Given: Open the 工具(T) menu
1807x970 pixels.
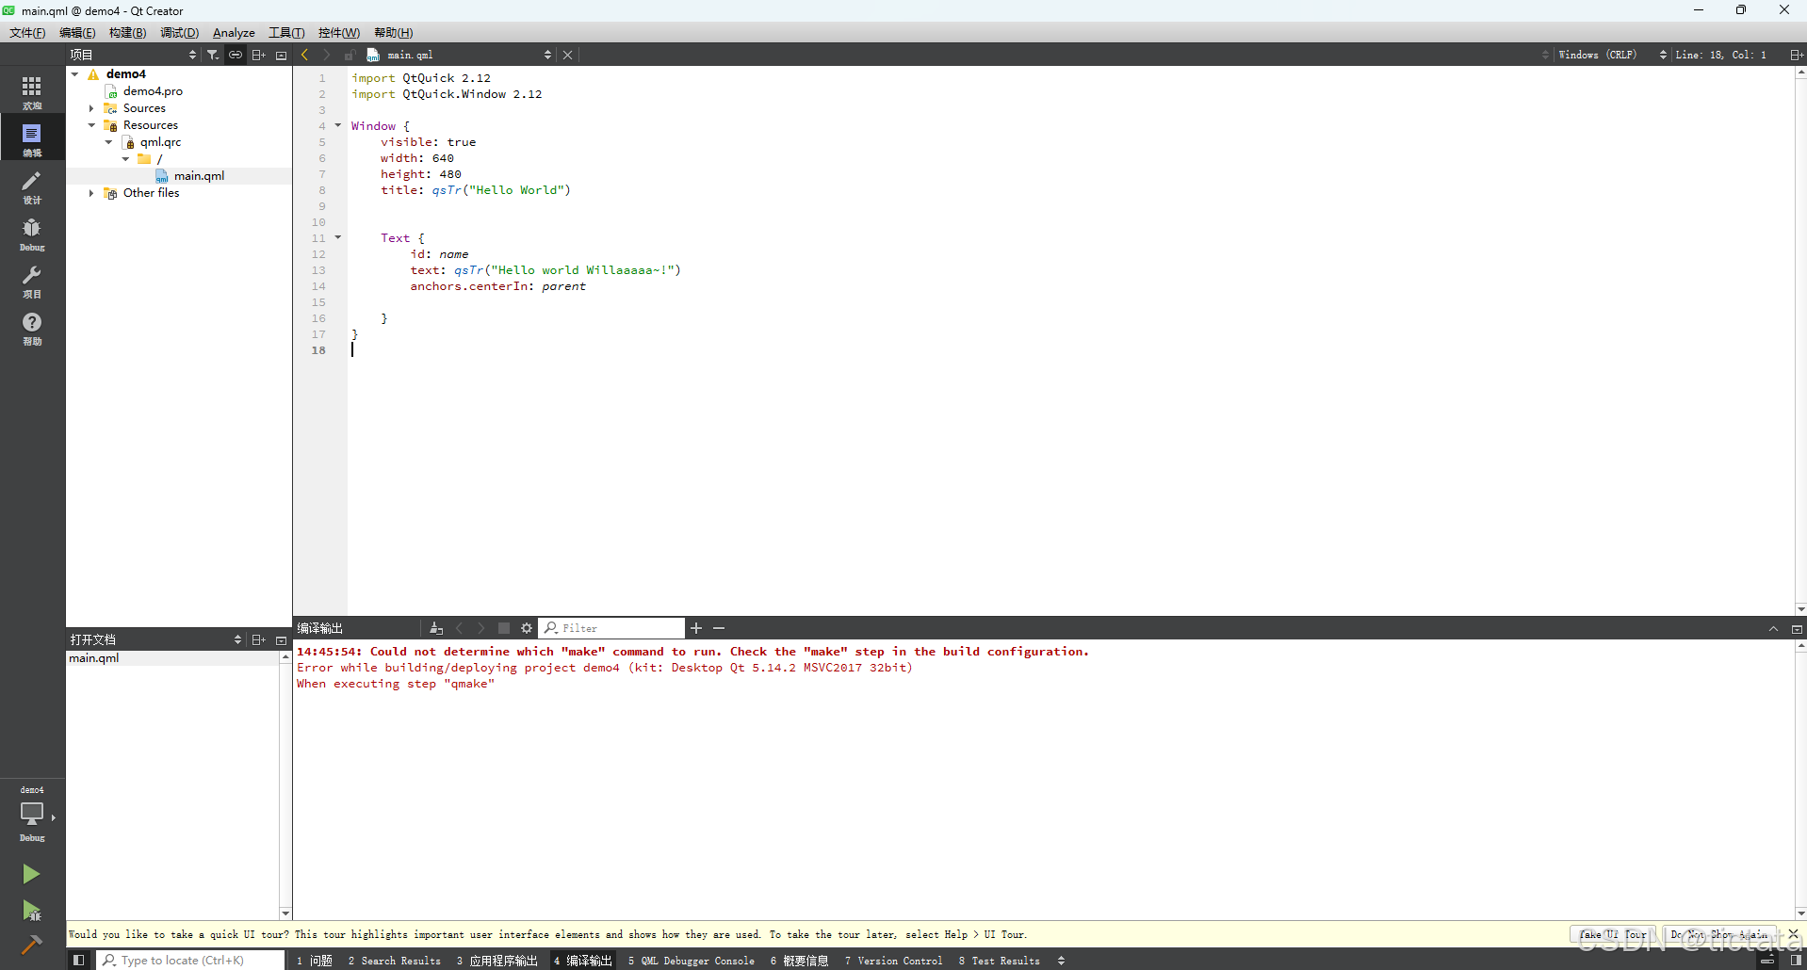Looking at the screenshot, I should [285, 32].
